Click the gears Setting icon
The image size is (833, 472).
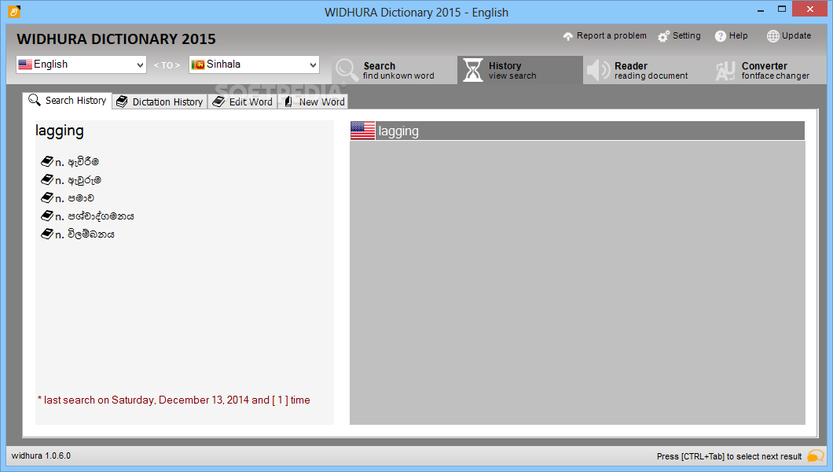click(663, 36)
